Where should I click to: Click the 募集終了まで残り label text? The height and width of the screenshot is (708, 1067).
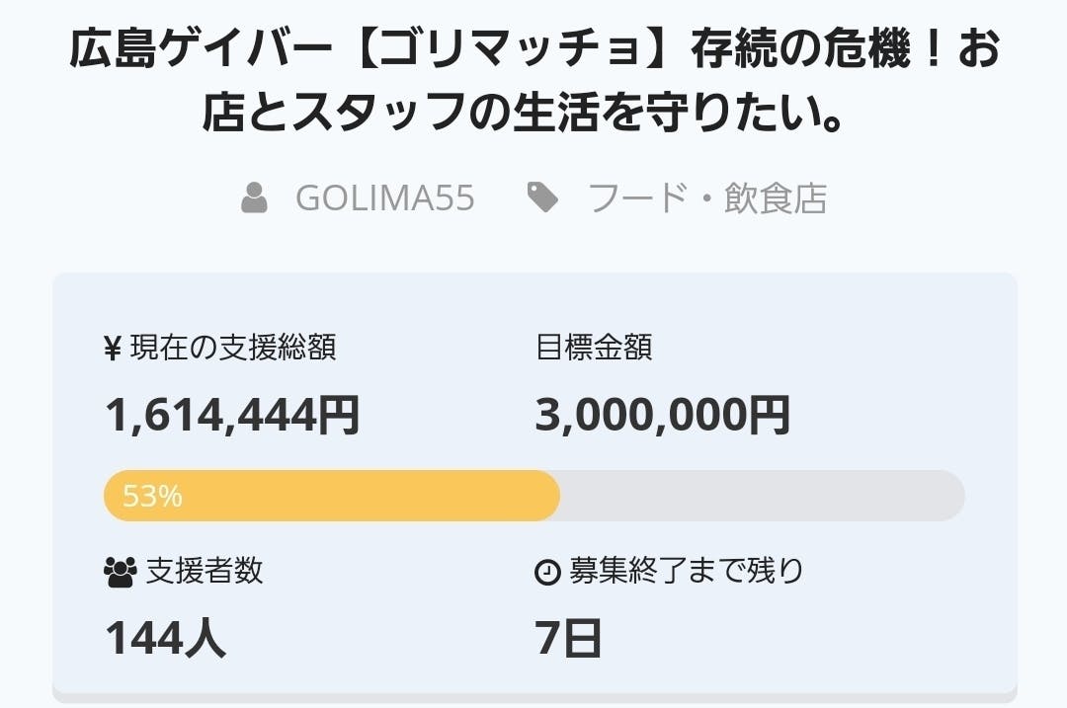pos(686,571)
